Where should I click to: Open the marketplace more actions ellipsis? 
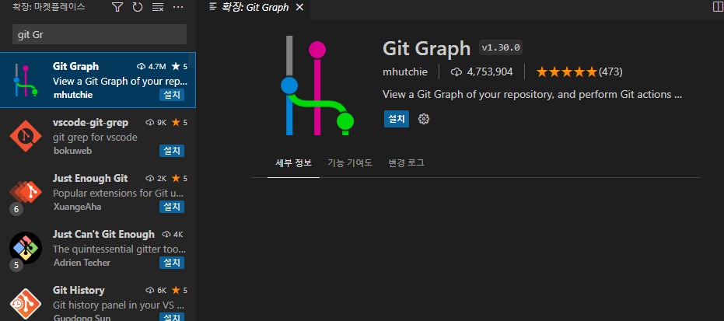pyautogui.click(x=178, y=7)
